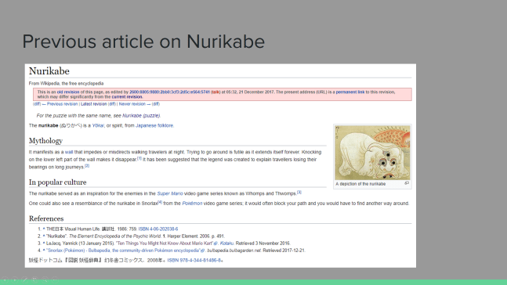Open the Snorlax Bulbapedia reference link
The height and width of the screenshot is (285, 507).
[x=123, y=251]
